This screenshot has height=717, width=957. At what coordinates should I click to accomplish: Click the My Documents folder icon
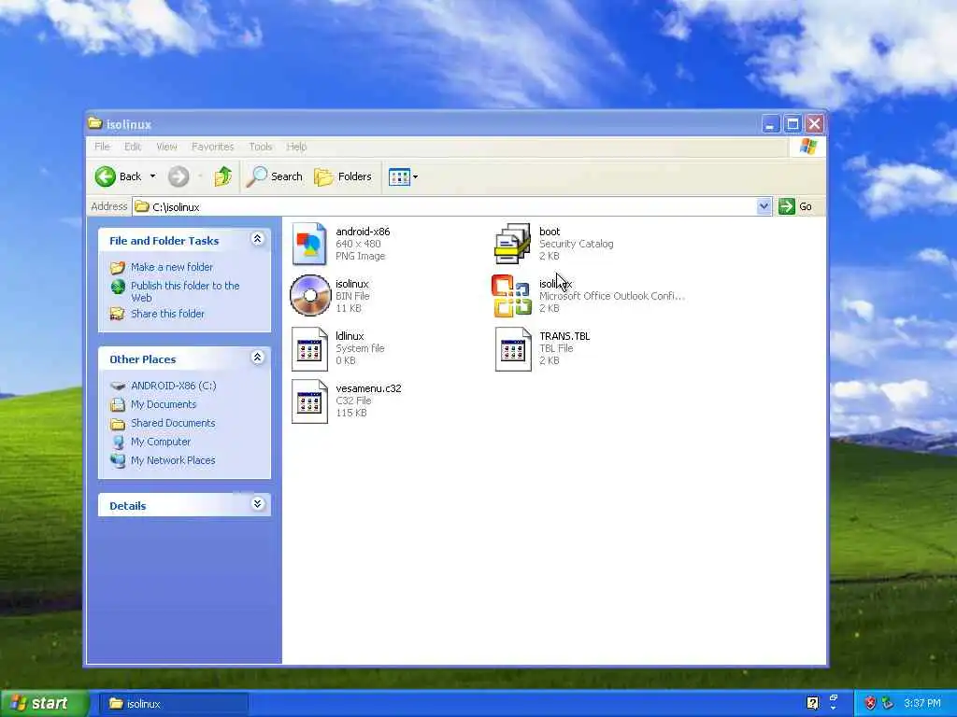click(x=118, y=404)
